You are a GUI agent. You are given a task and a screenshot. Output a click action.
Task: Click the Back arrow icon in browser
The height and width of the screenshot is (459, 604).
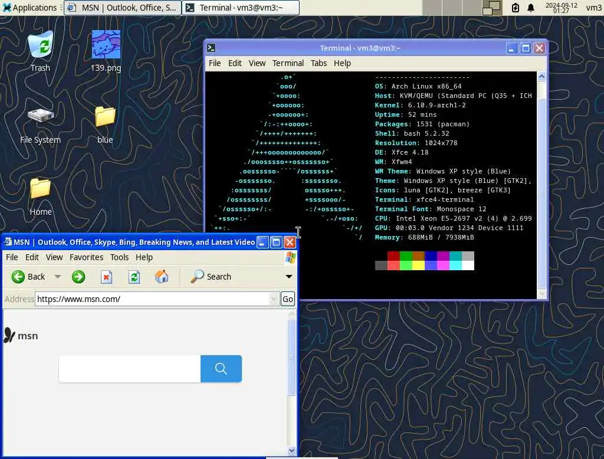18,277
